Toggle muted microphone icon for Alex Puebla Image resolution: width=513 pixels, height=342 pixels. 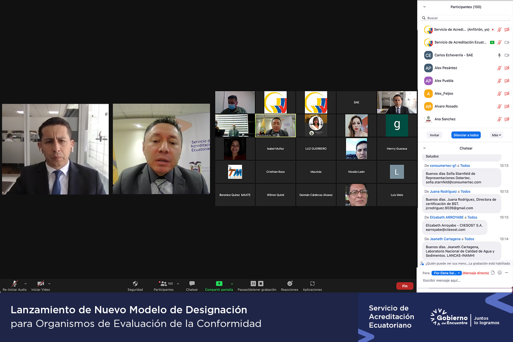point(499,81)
